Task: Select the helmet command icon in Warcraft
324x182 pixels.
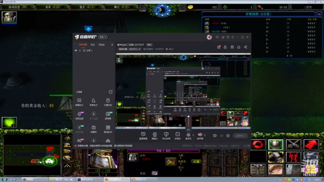Action: click(x=276, y=144)
